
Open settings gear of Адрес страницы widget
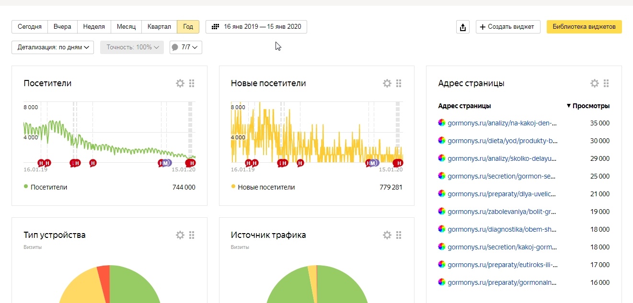point(594,83)
